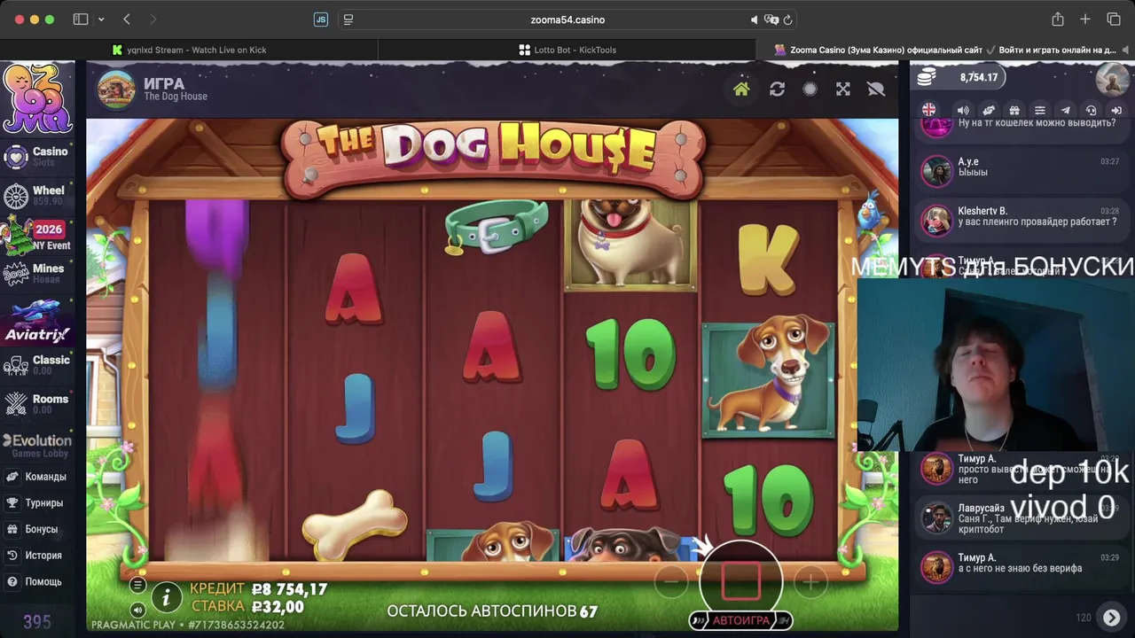The height and width of the screenshot is (638, 1135).
Task: Reload the game with the refresh icon
Action: (x=777, y=89)
